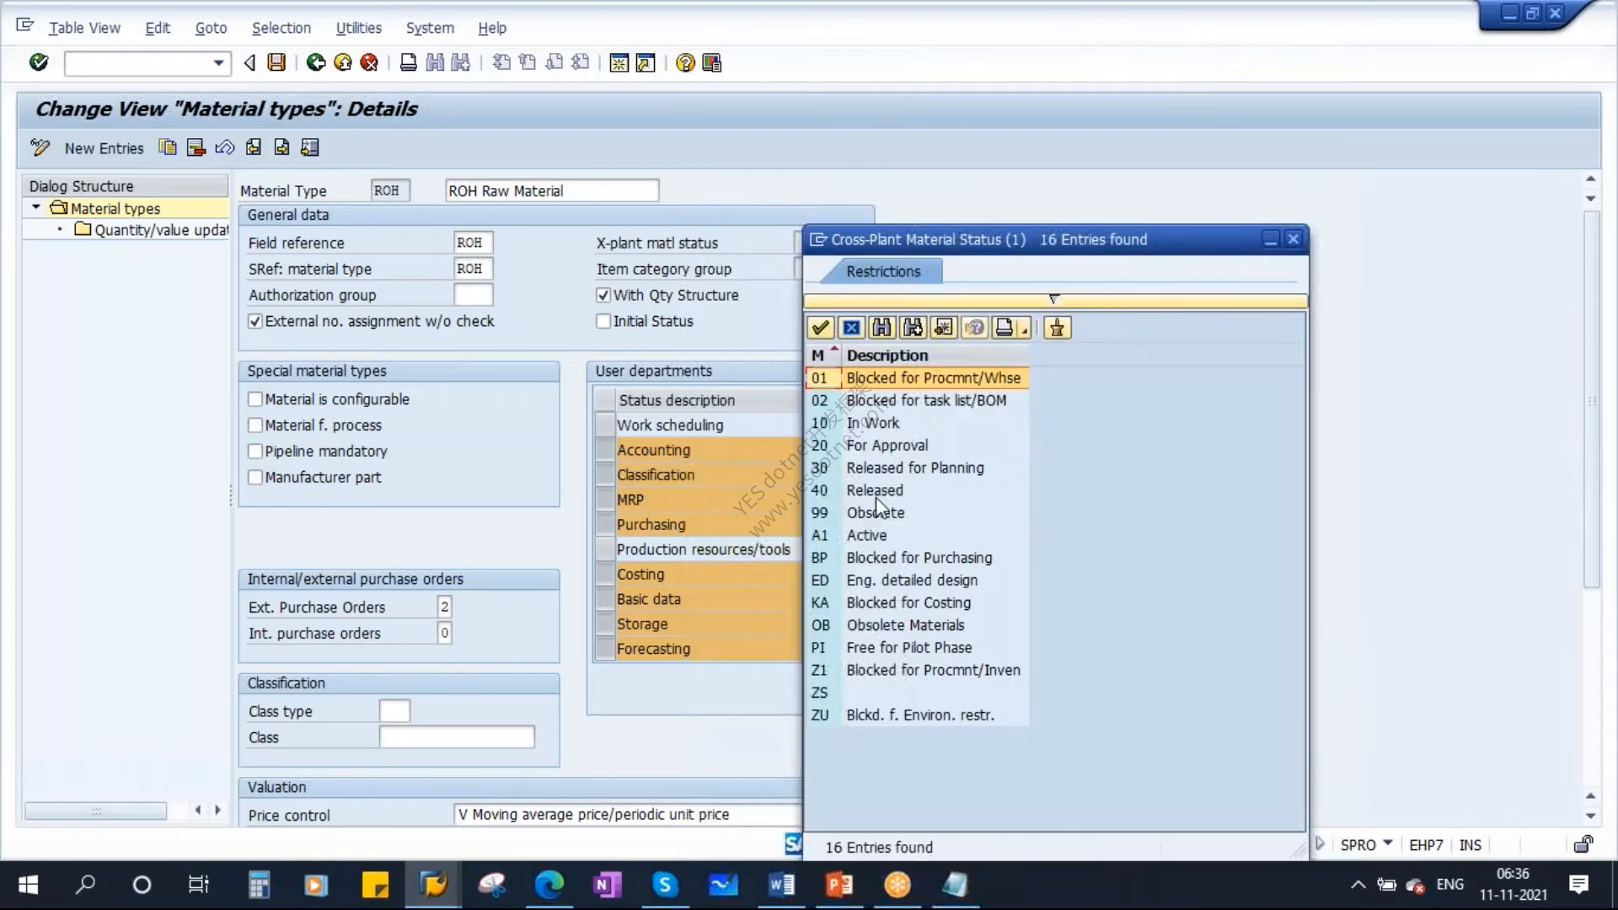Select the Restrictions tab in popup
The height and width of the screenshot is (910, 1618).
point(883,271)
